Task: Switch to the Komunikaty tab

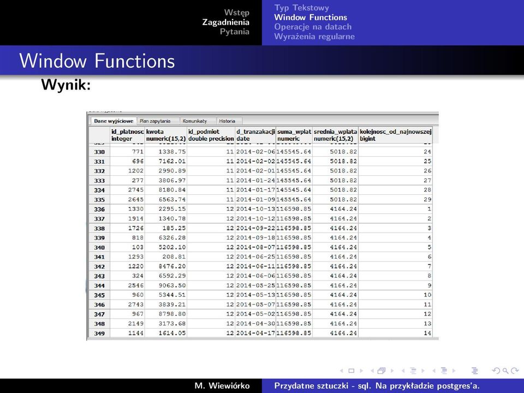Action: click(x=195, y=121)
